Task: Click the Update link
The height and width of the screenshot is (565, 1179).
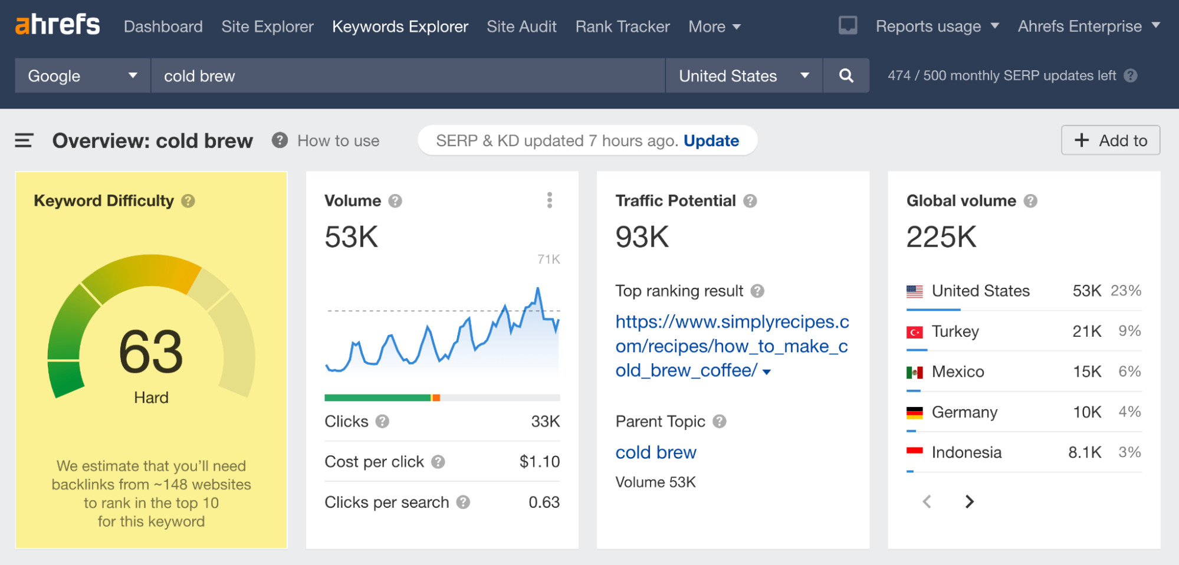Action: (711, 140)
